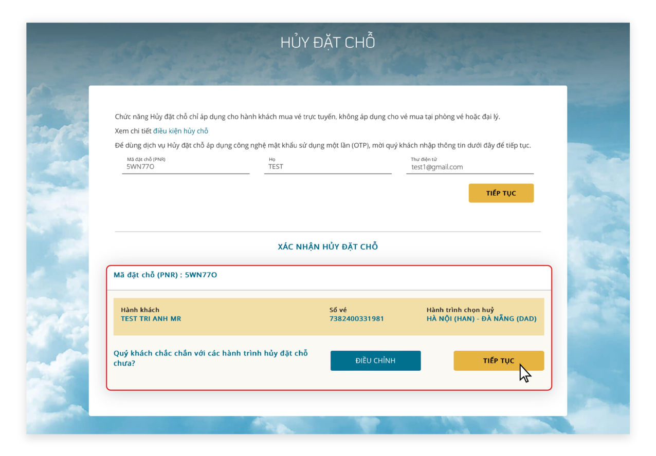Click the ticket number 7382400331981
Viewport: 656px width, 456px height.
(357, 318)
